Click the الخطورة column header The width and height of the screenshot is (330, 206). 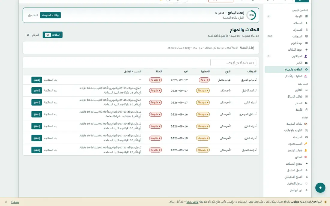click(205, 72)
